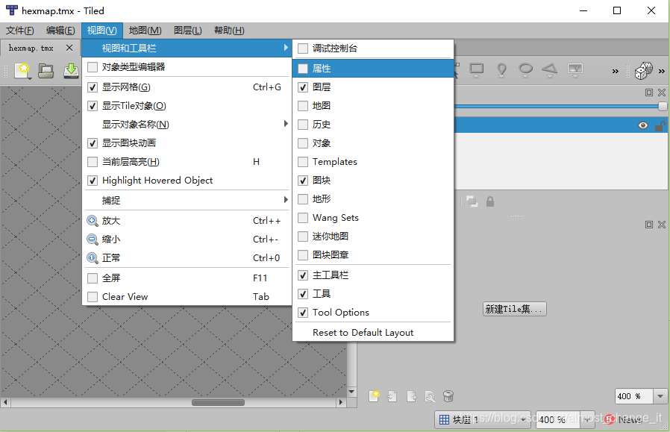Click the Open file folder icon
Viewport: 670px width, 432px height.
[46, 70]
